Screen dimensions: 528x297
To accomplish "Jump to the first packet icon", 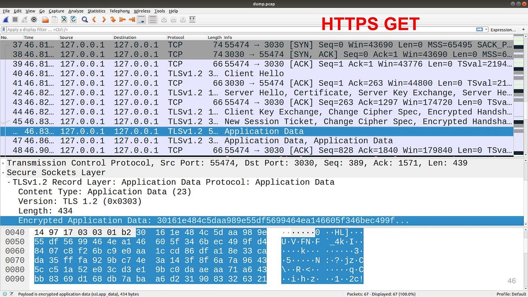I will 122,20.
